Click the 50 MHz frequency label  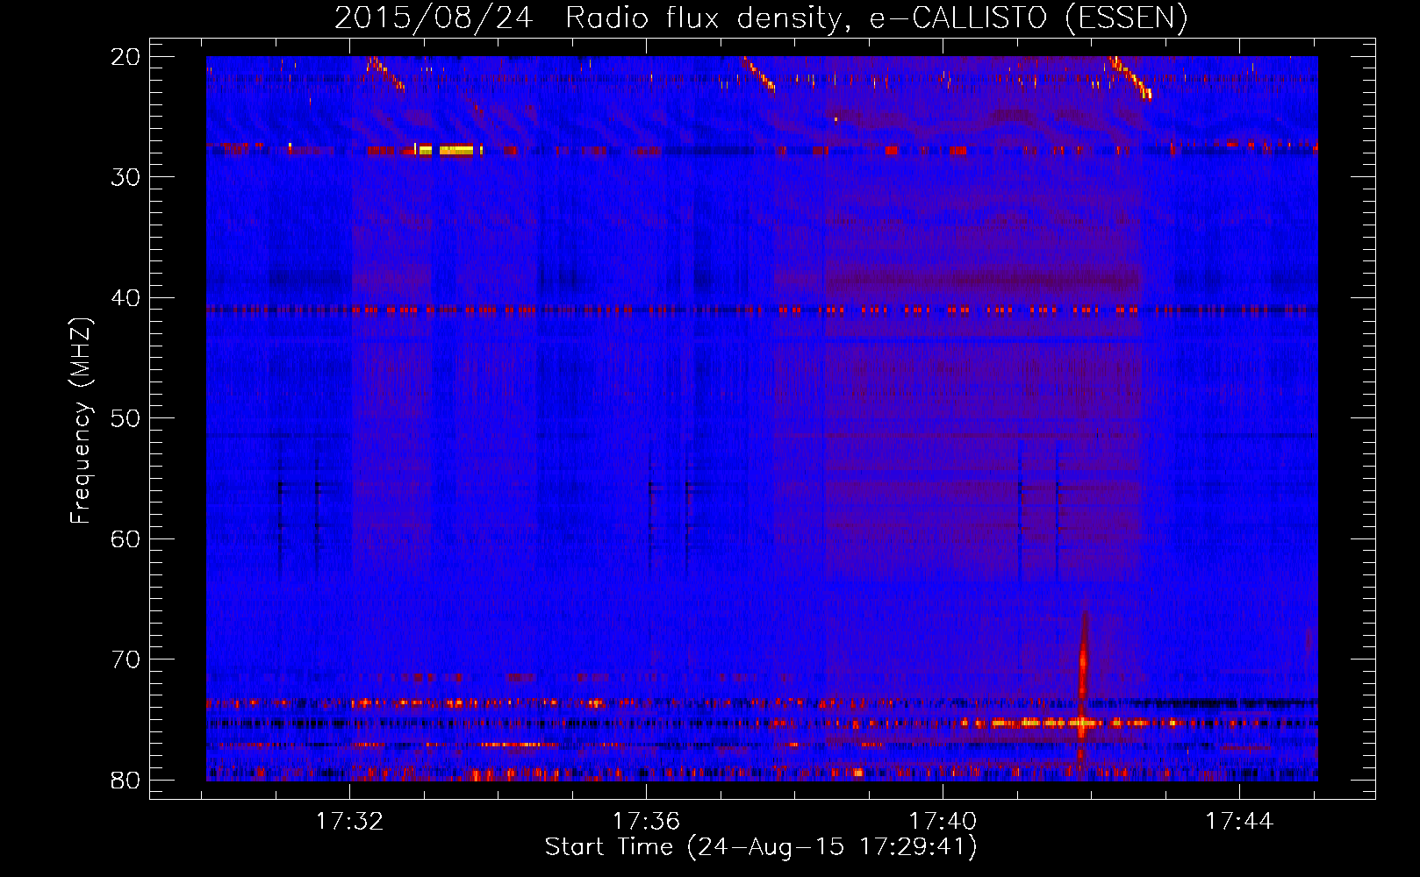point(126,418)
